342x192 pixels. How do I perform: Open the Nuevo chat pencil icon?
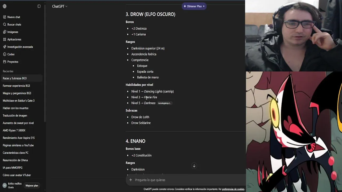point(5,17)
